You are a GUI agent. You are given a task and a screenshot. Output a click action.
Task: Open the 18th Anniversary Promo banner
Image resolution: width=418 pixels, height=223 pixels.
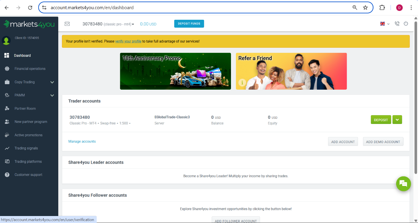tap(175, 71)
